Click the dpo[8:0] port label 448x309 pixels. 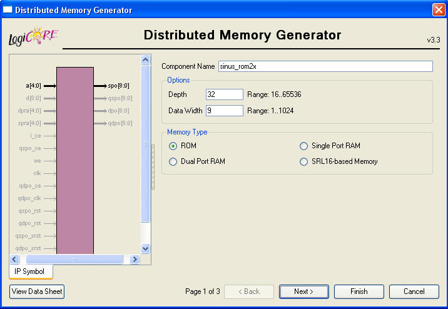pyautogui.click(x=119, y=111)
